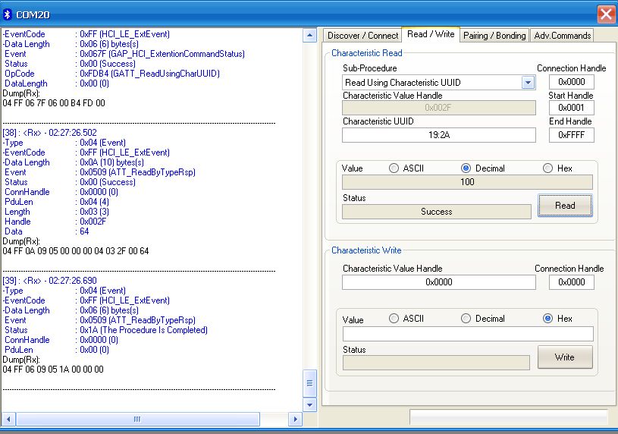The height and width of the screenshot is (434, 618).
Task: Go to the Adv.Commands tab
Action: point(562,36)
